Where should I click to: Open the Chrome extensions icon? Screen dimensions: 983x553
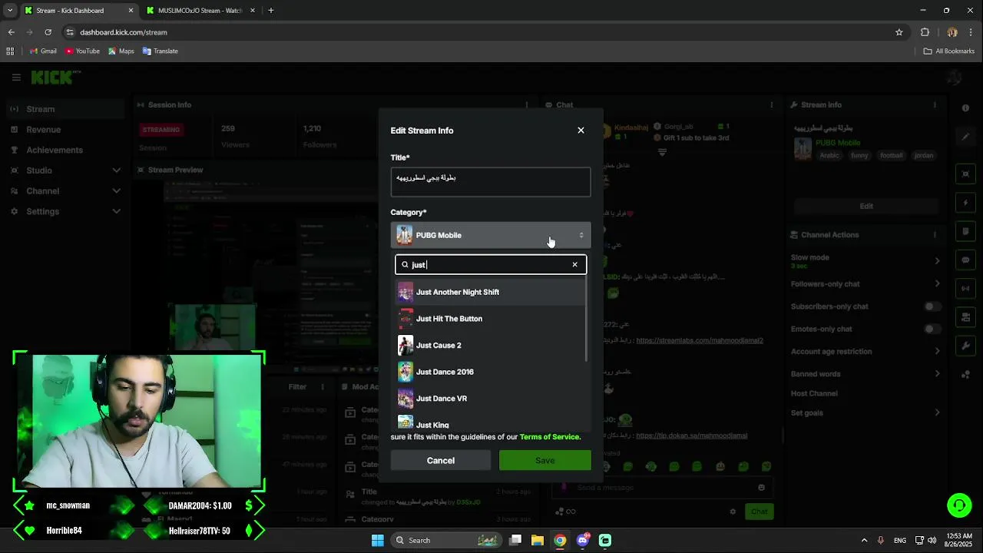point(925,32)
